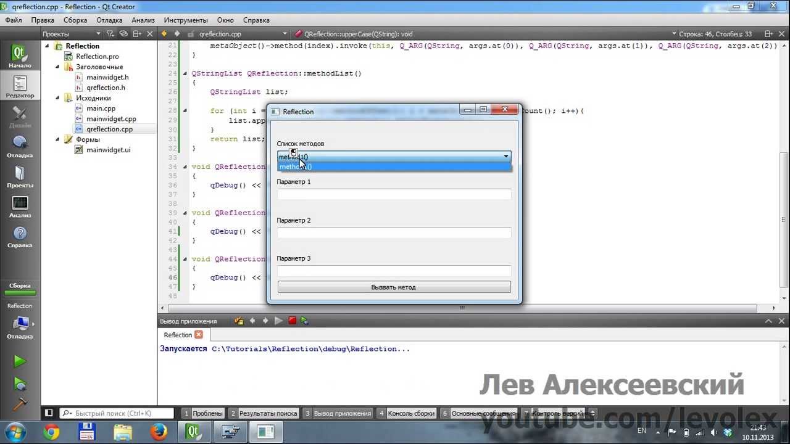Click the Windows Start button

[x=15, y=432]
